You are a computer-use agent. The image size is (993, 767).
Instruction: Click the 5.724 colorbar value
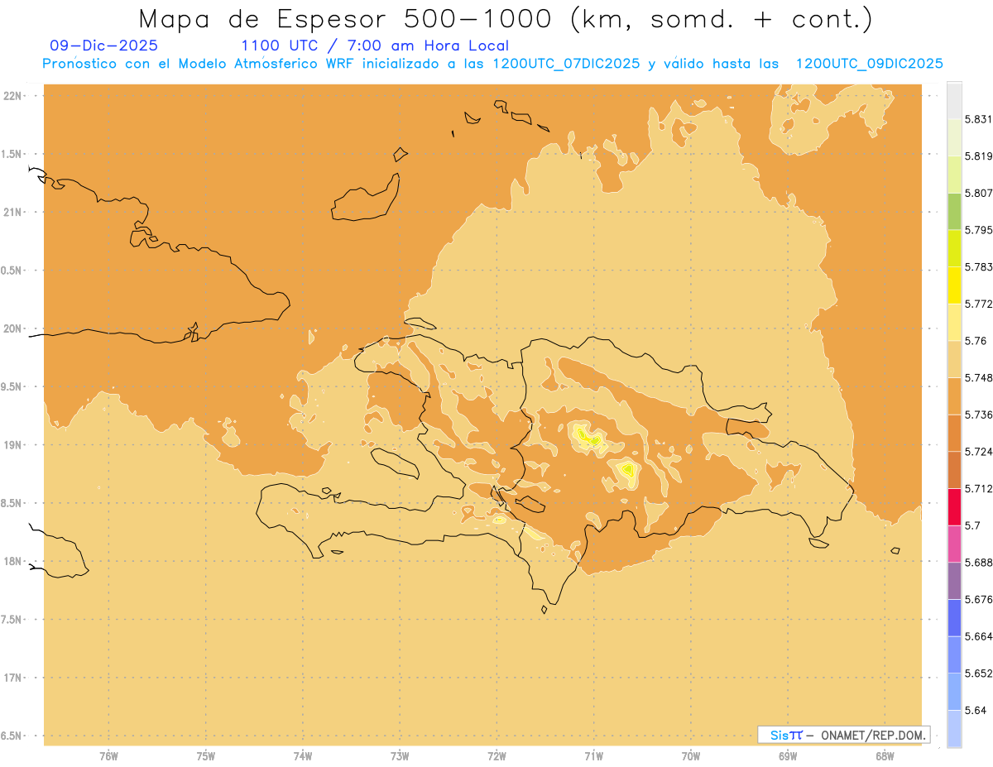[x=978, y=451]
